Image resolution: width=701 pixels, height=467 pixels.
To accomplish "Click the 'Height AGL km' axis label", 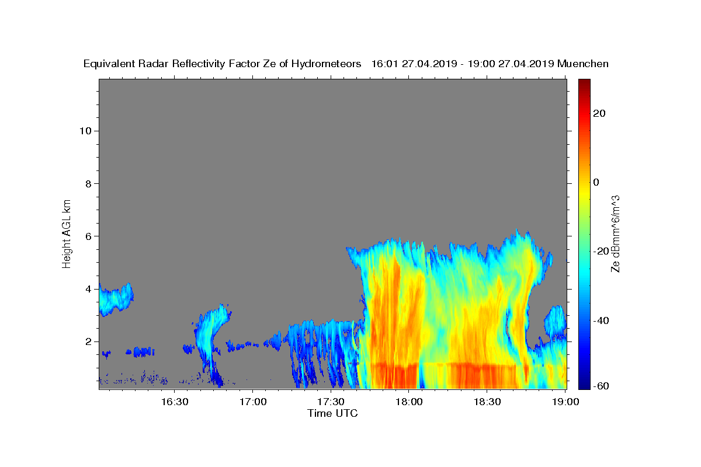I will (67, 233).
